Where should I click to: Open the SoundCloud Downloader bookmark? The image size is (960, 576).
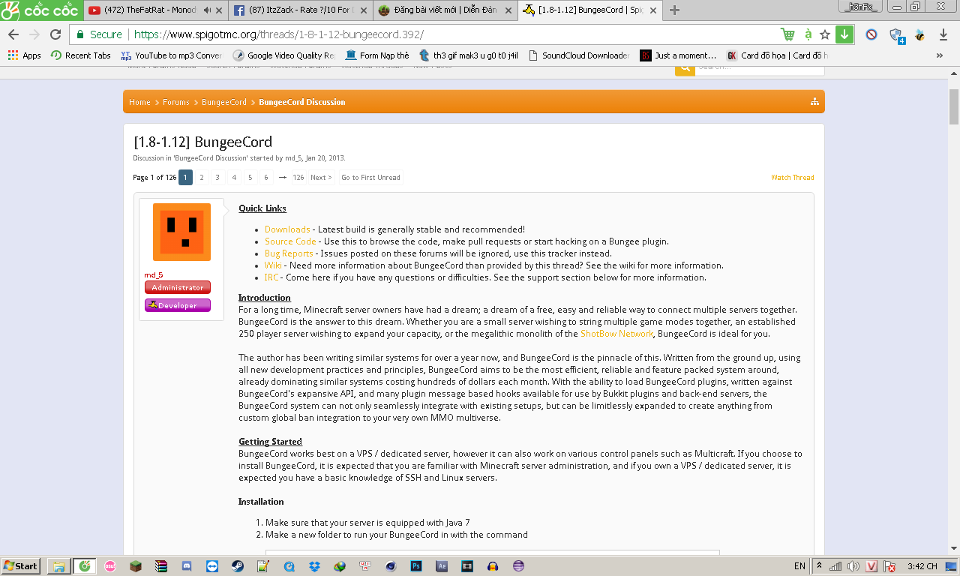coord(578,55)
